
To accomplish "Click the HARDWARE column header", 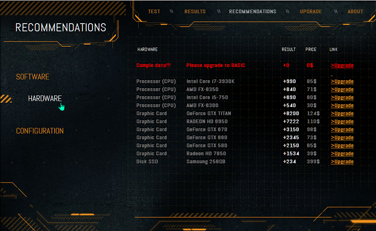I will click(147, 50).
